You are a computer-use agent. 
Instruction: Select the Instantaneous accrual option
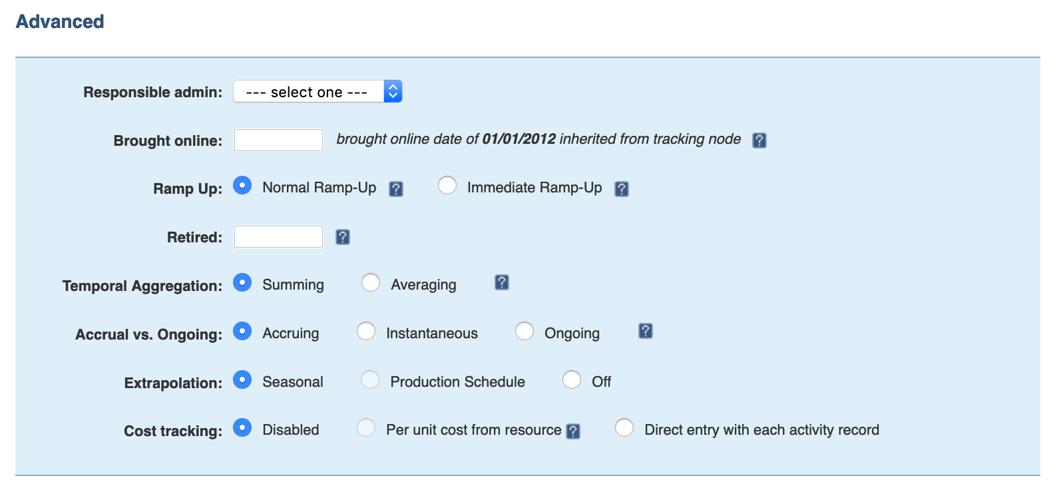(366, 332)
